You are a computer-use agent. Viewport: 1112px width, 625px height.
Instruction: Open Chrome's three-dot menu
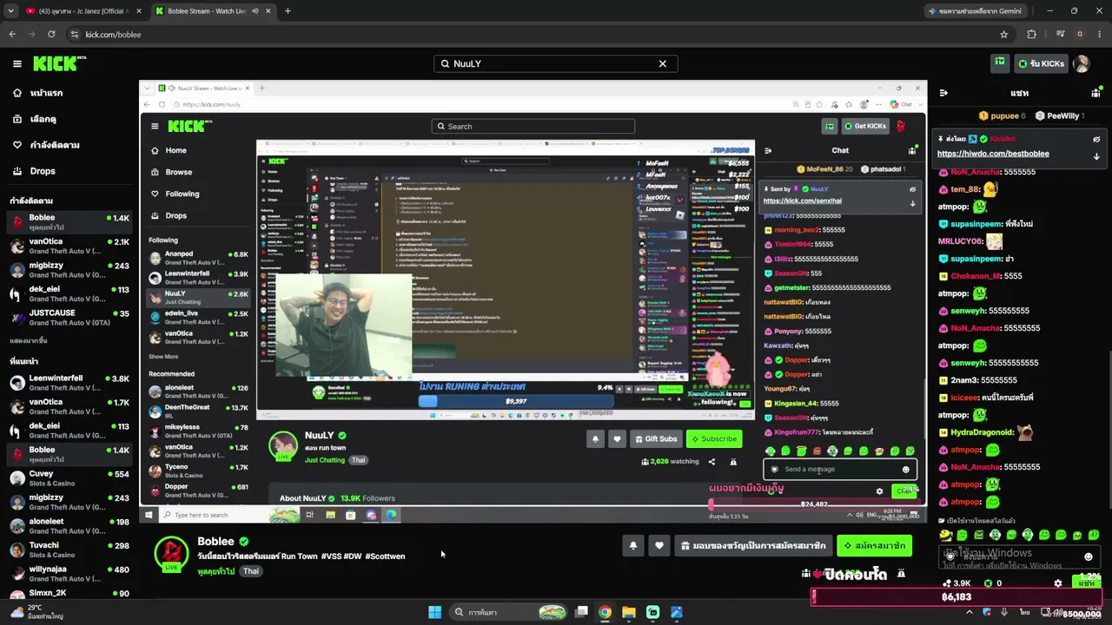pos(1099,34)
